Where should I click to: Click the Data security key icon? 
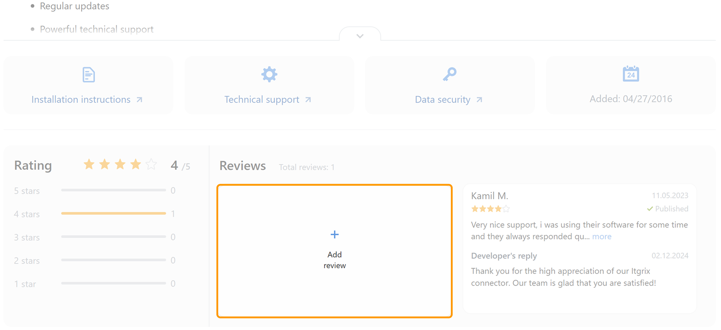(x=450, y=75)
